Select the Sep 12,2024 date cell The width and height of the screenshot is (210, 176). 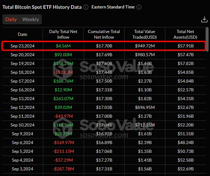23,107
